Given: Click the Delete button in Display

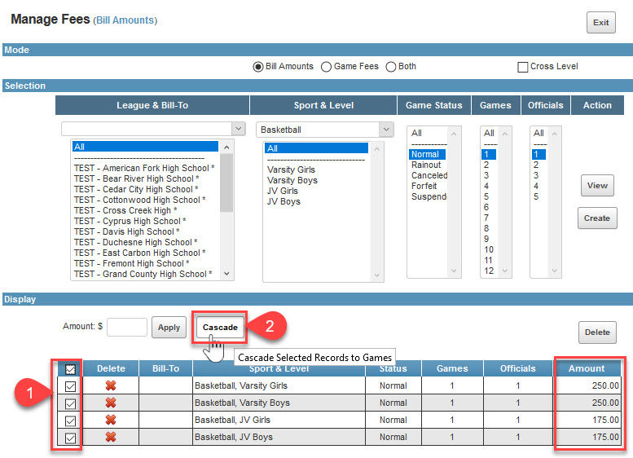Looking at the screenshot, I should tap(597, 332).
